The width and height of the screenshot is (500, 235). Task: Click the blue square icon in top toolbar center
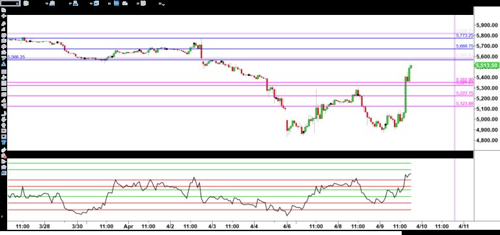point(117,3)
